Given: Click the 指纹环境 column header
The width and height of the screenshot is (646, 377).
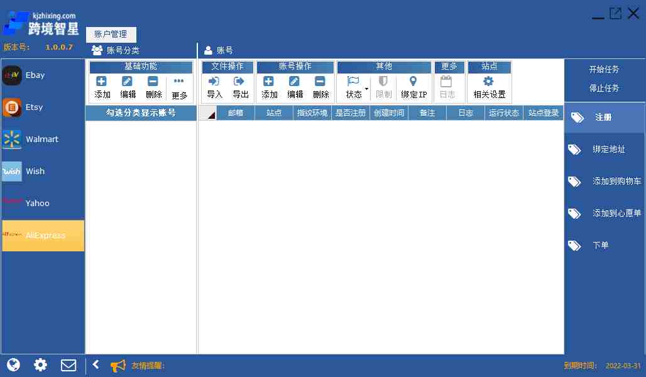Looking at the screenshot, I should tap(312, 113).
